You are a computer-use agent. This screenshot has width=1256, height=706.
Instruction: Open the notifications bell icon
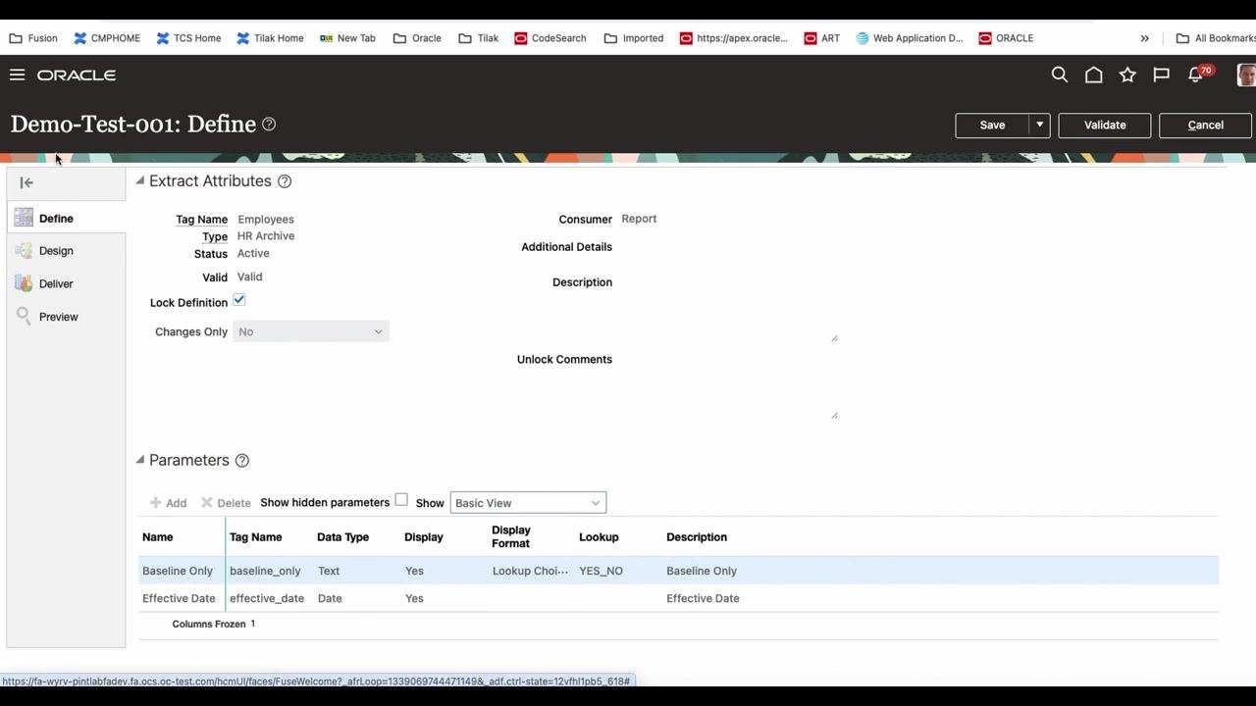point(1195,75)
